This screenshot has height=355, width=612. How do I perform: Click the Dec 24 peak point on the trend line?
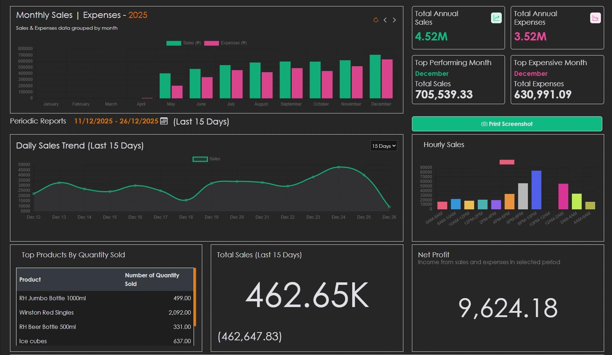point(338,166)
